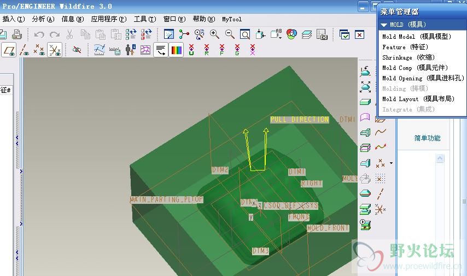Click the MOLD_FRONT datum label
Viewport: 467px width, 276px height.
(328, 228)
